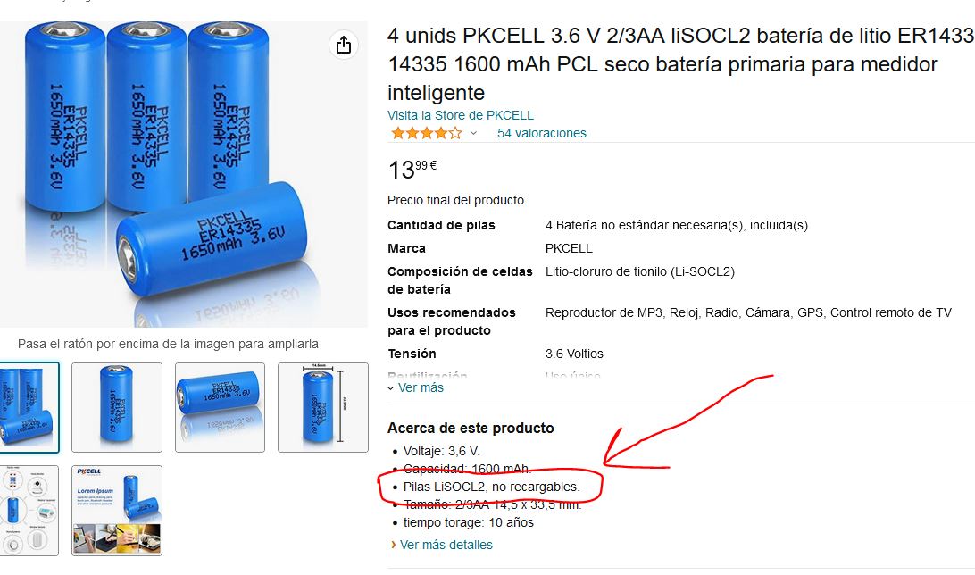This screenshot has height=575, width=975.
Task: Select the single upright battery thumbnail
Action: pyautogui.click(x=117, y=407)
